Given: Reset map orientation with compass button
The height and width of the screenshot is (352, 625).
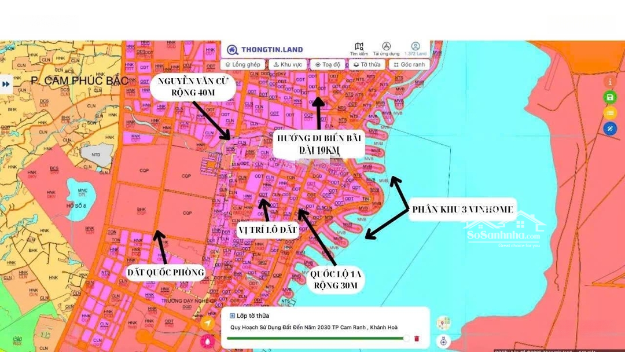Looking at the screenshot, I should tap(443, 341).
